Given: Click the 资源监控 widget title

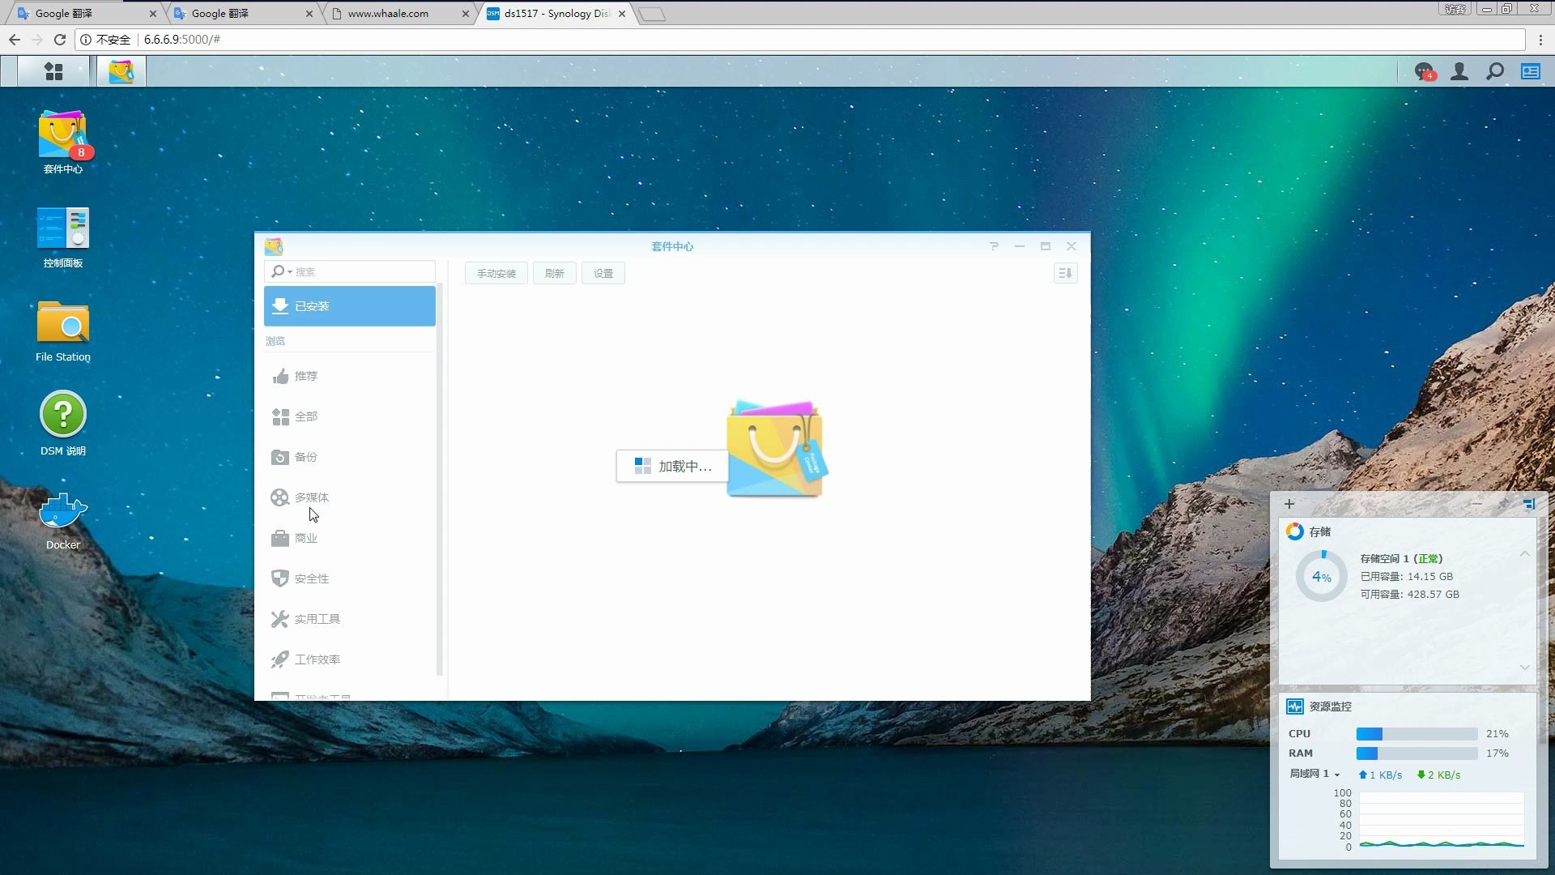Looking at the screenshot, I should [x=1331, y=706].
